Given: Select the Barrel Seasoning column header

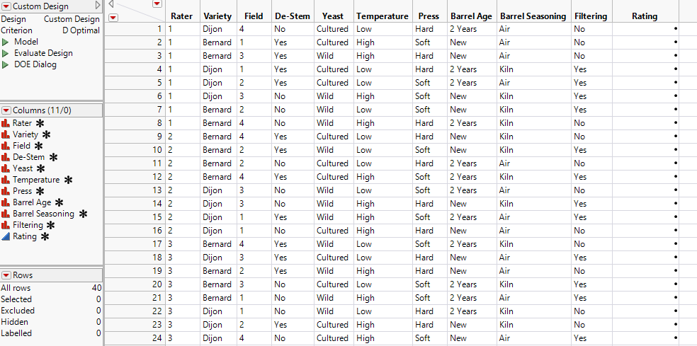Looking at the screenshot, I should [x=533, y=16].
